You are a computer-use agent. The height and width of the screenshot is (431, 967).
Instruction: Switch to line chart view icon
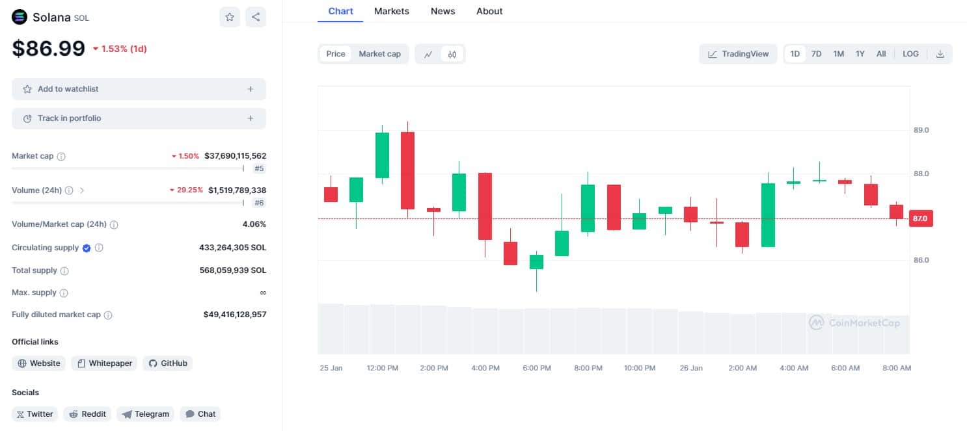click(428, 54)
